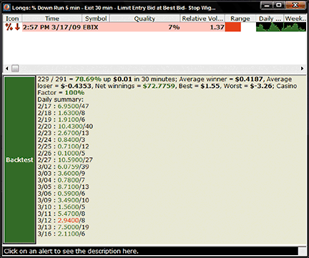Click the 2/20 daily summary line
This screenshot has width=309, height=258.
(x=65, y=126)
